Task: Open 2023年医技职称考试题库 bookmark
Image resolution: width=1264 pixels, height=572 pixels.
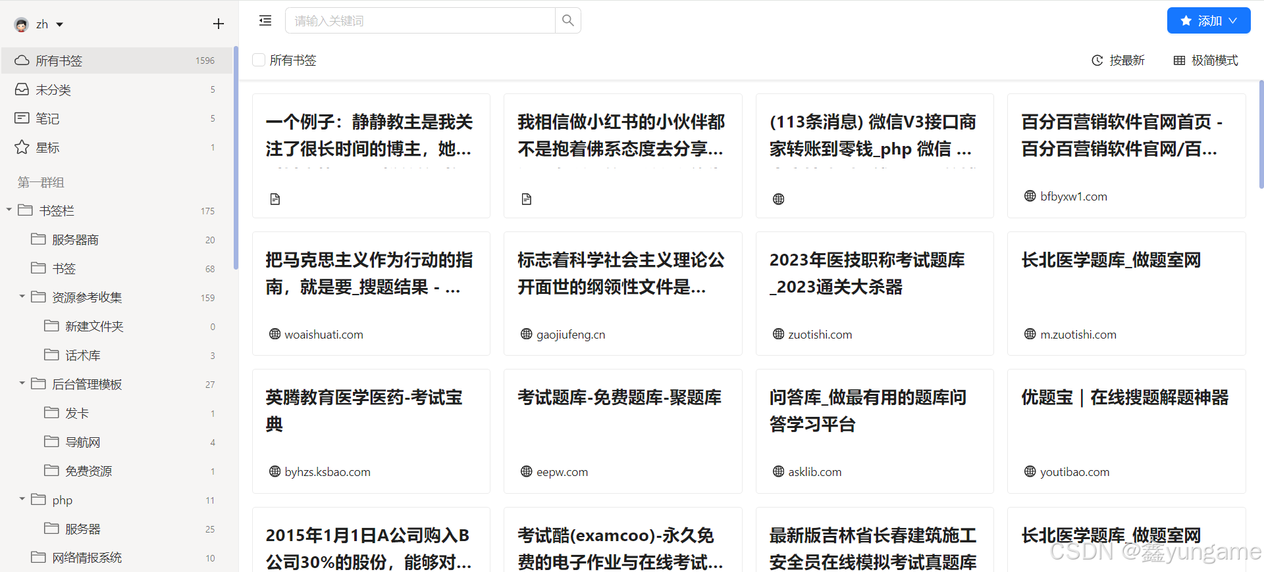Action: (875, 294)
